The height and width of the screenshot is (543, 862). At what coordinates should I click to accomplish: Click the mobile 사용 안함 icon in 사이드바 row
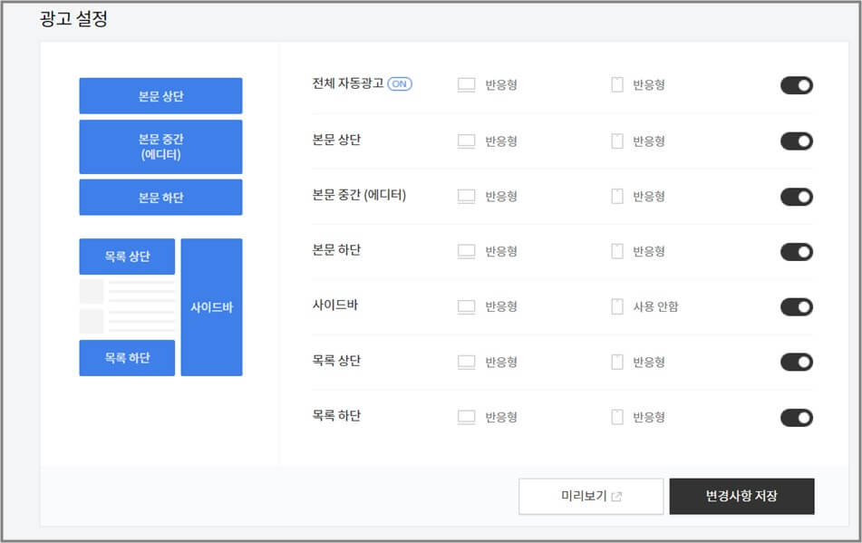616,306
